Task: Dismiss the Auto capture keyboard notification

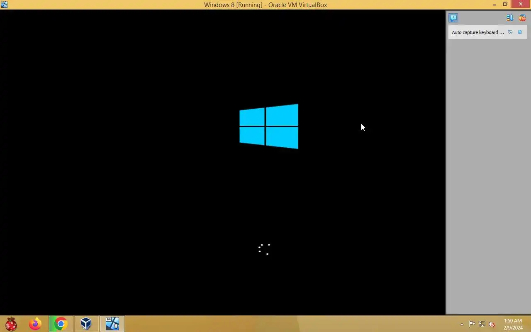Action: pos(520,32)
